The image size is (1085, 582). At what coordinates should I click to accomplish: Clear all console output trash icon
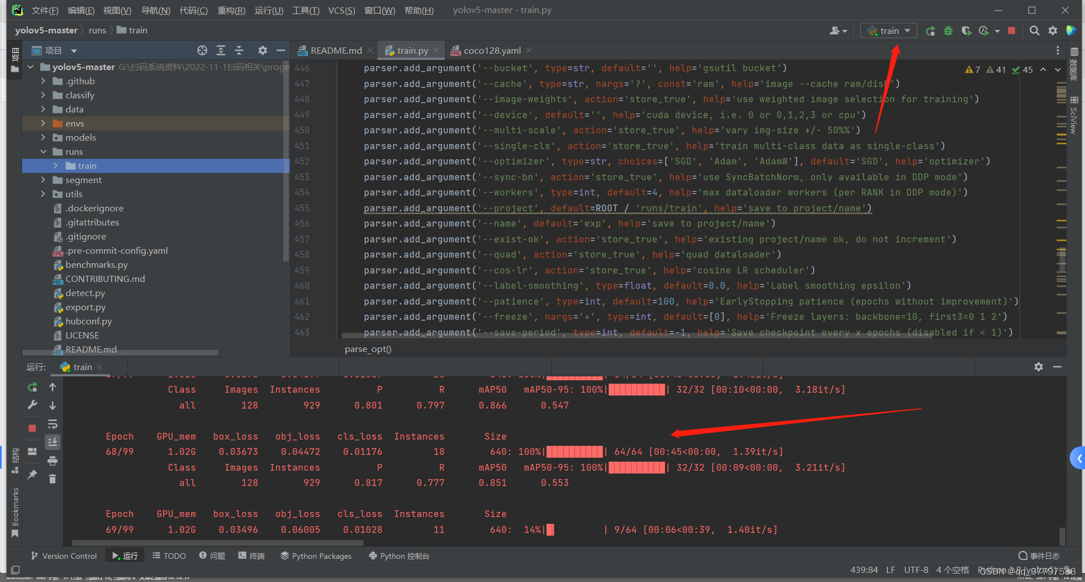pos(53,479)
